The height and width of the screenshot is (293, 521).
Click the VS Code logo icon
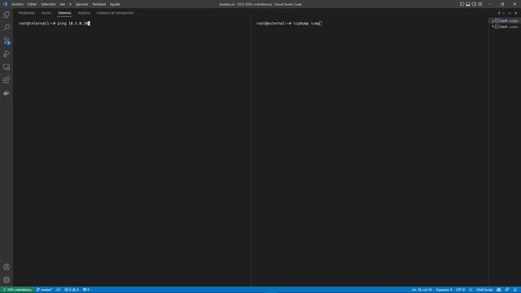5,4
